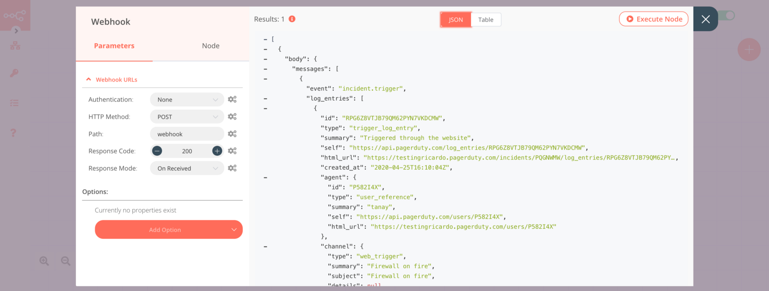Open Workflows icon in sidebar
769x291 pixels.
(15, 46)
